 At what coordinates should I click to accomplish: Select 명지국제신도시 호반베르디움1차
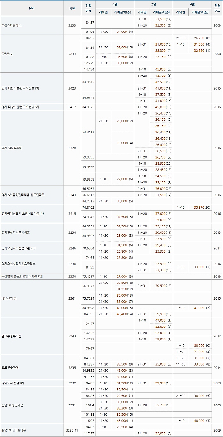coord(22,213)
